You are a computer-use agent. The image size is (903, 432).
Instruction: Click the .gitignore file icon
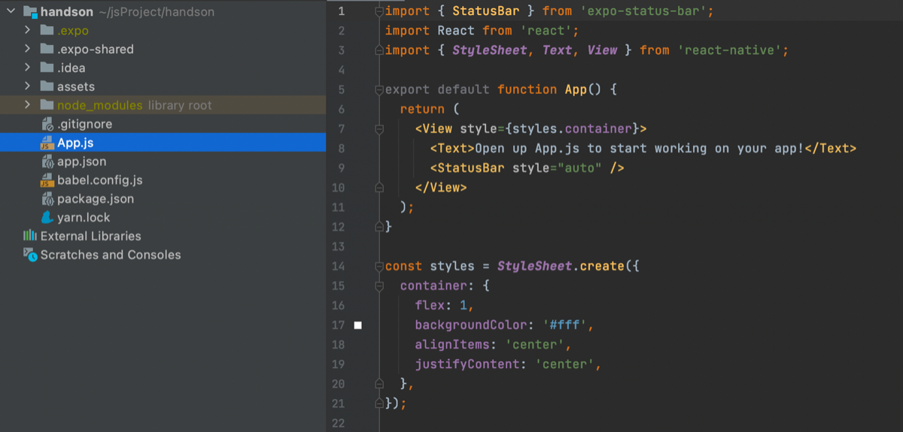(x=46, y=124)
